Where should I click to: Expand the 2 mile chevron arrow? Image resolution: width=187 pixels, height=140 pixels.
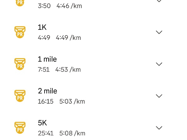point(159,96)
